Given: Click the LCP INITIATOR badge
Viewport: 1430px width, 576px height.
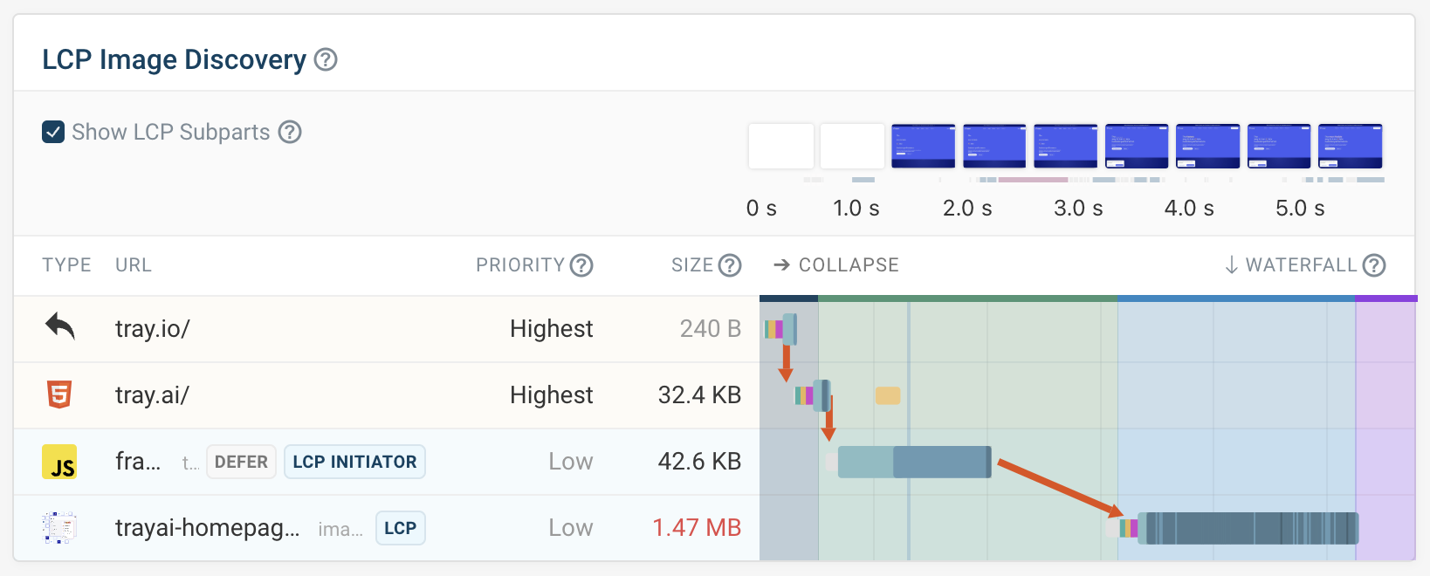Looking at the screenshot, I should (x=354, y=462).
